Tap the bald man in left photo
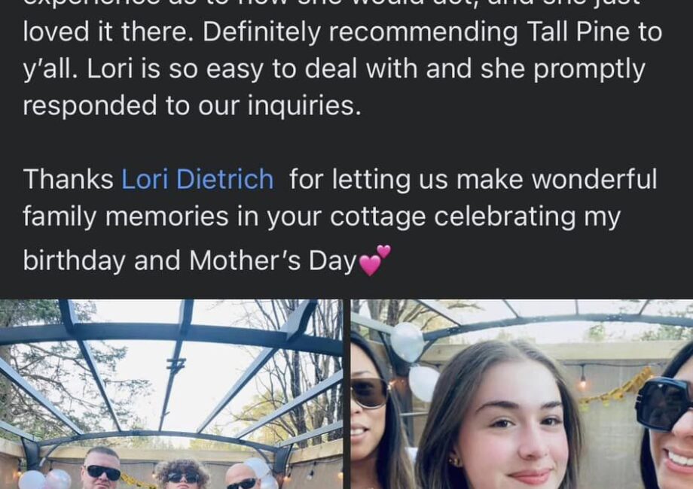The width and height of the screenshot is (693, 489). pyautogui.click(x=243, y=478)
